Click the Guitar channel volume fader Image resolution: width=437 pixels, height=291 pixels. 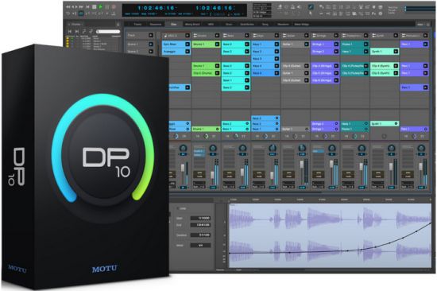(302, 165)
